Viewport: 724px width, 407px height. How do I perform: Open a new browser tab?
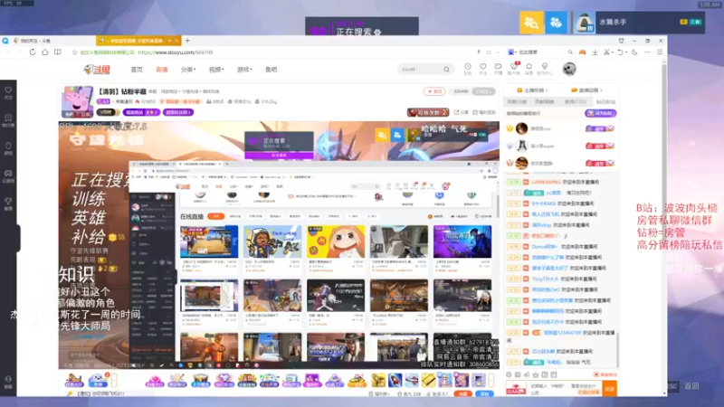[x=187, y=41]
